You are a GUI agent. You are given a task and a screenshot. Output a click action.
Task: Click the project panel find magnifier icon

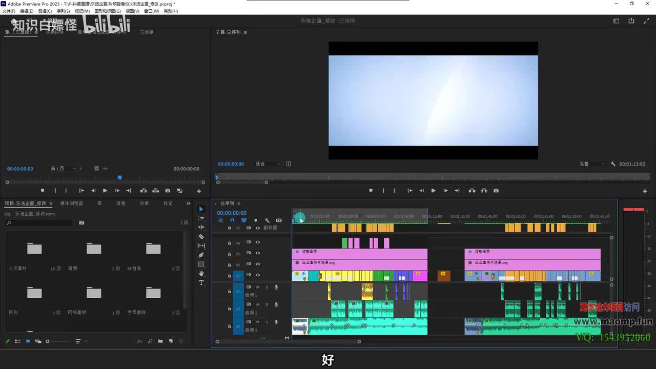[150, 341]
